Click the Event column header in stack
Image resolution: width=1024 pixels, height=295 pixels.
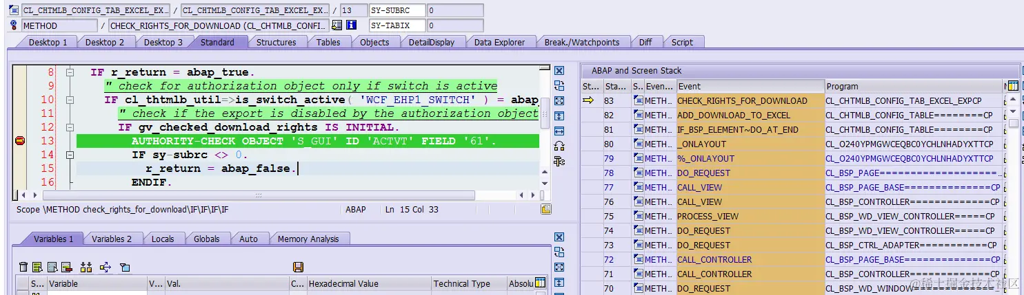tap(750, 86)
